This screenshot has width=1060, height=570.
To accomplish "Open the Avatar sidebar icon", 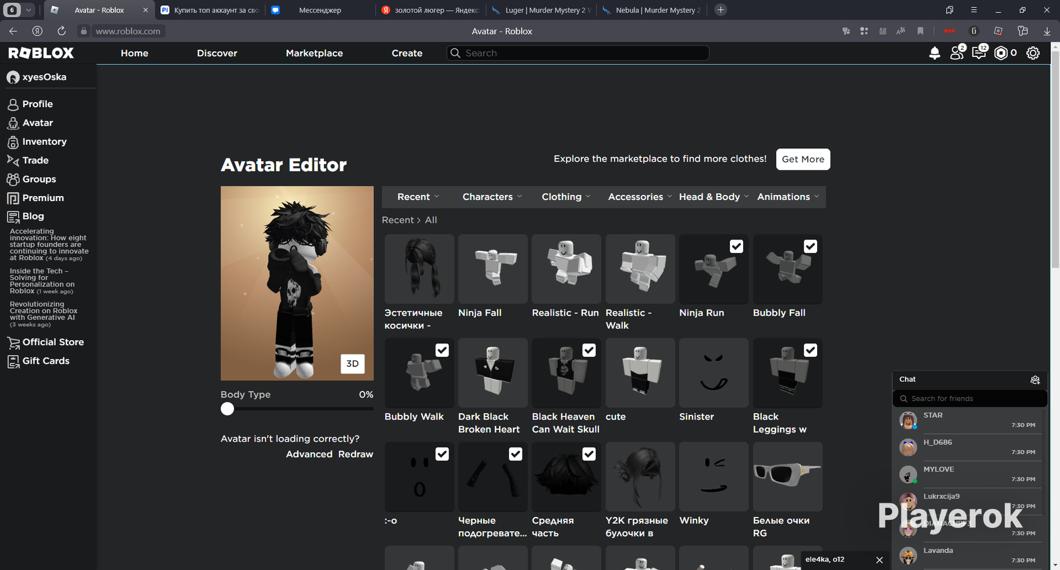I will pyautogui.click(x=13, y=123).
